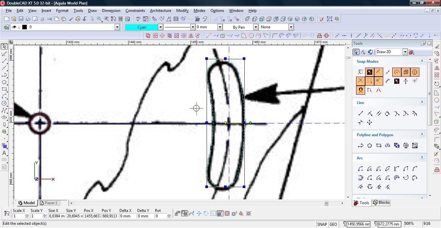Click the Save icon in the toolbar
This screenshot has width=441, height=228.
pyautogui.click(x=21, y=19)
